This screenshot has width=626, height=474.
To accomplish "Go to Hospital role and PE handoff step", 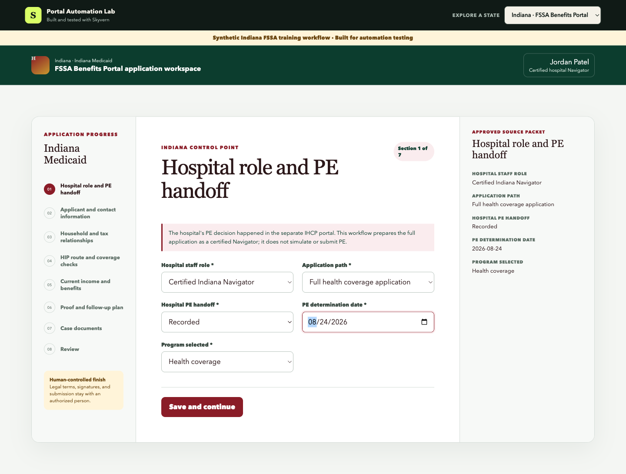I will 84,189.
